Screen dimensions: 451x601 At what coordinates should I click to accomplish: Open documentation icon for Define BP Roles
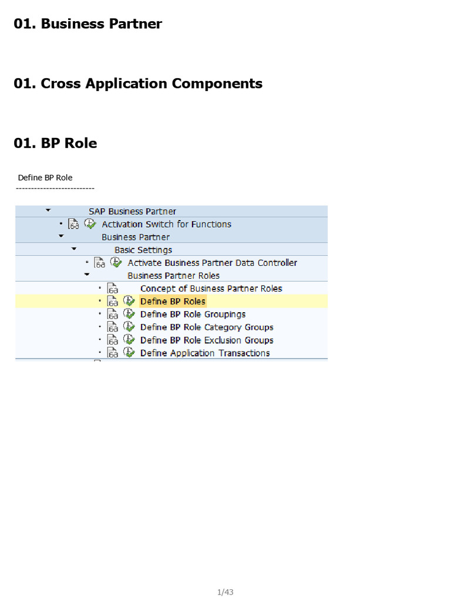coord(112,301)
